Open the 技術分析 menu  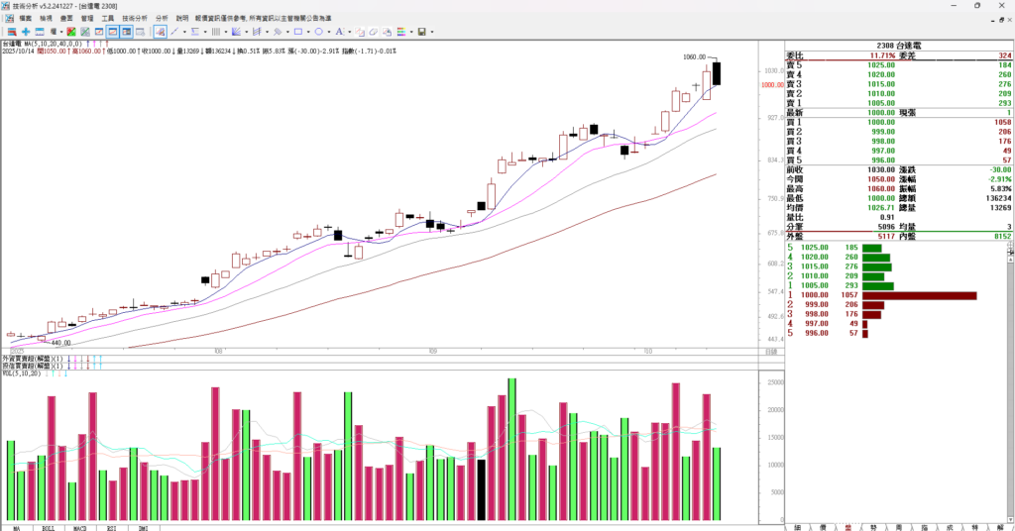pyautogui.click(x=135, y=18)
